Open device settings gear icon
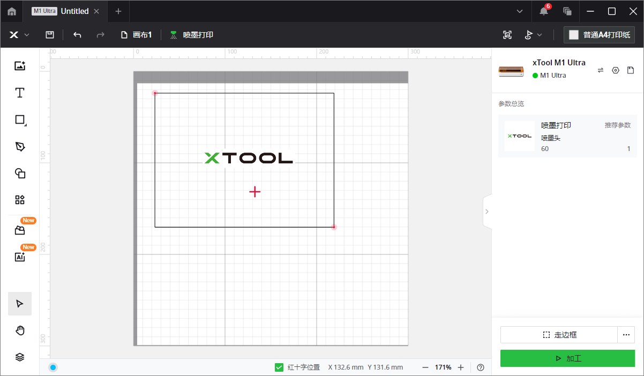This screenshot has height=376, width=644. click(616, 70)
